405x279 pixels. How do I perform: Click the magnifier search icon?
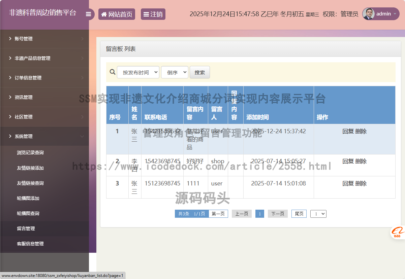[113, 72]
